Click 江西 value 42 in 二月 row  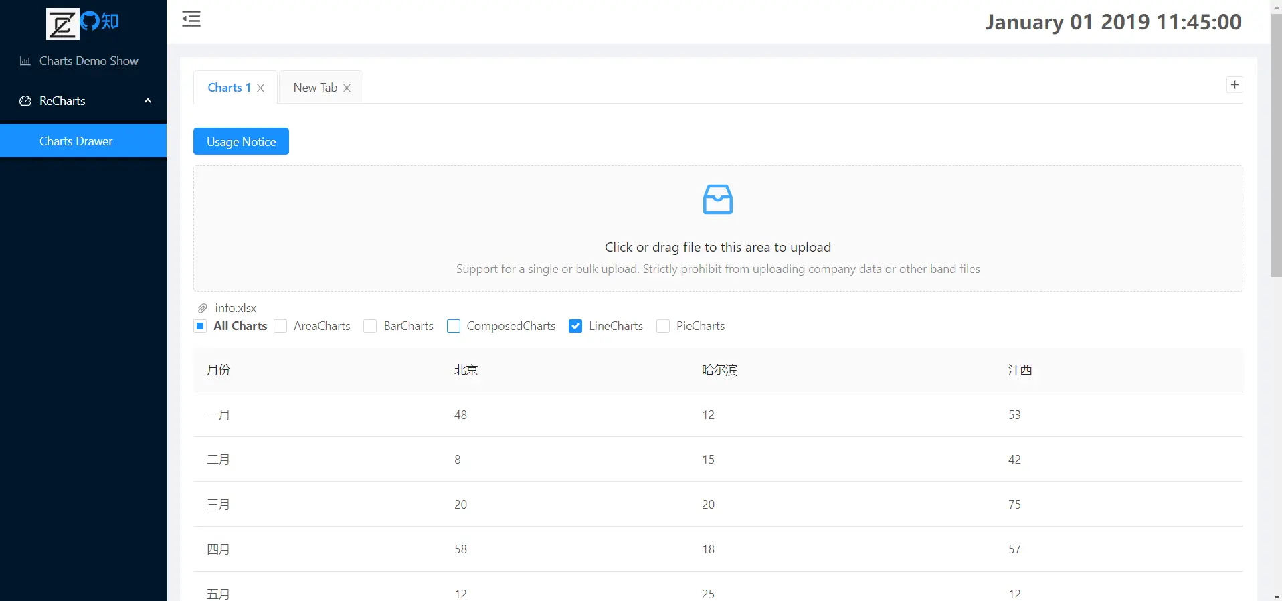[1014, 460]
